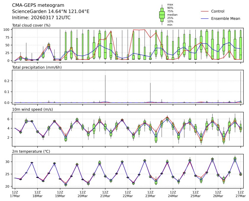Click the '10m wind speed (m/s)' panel title
Screen dimensions: 249x201
31,110
